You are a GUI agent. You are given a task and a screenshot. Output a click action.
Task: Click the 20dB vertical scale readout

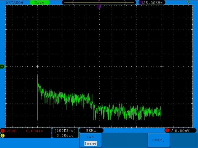[x=12, y=131]
